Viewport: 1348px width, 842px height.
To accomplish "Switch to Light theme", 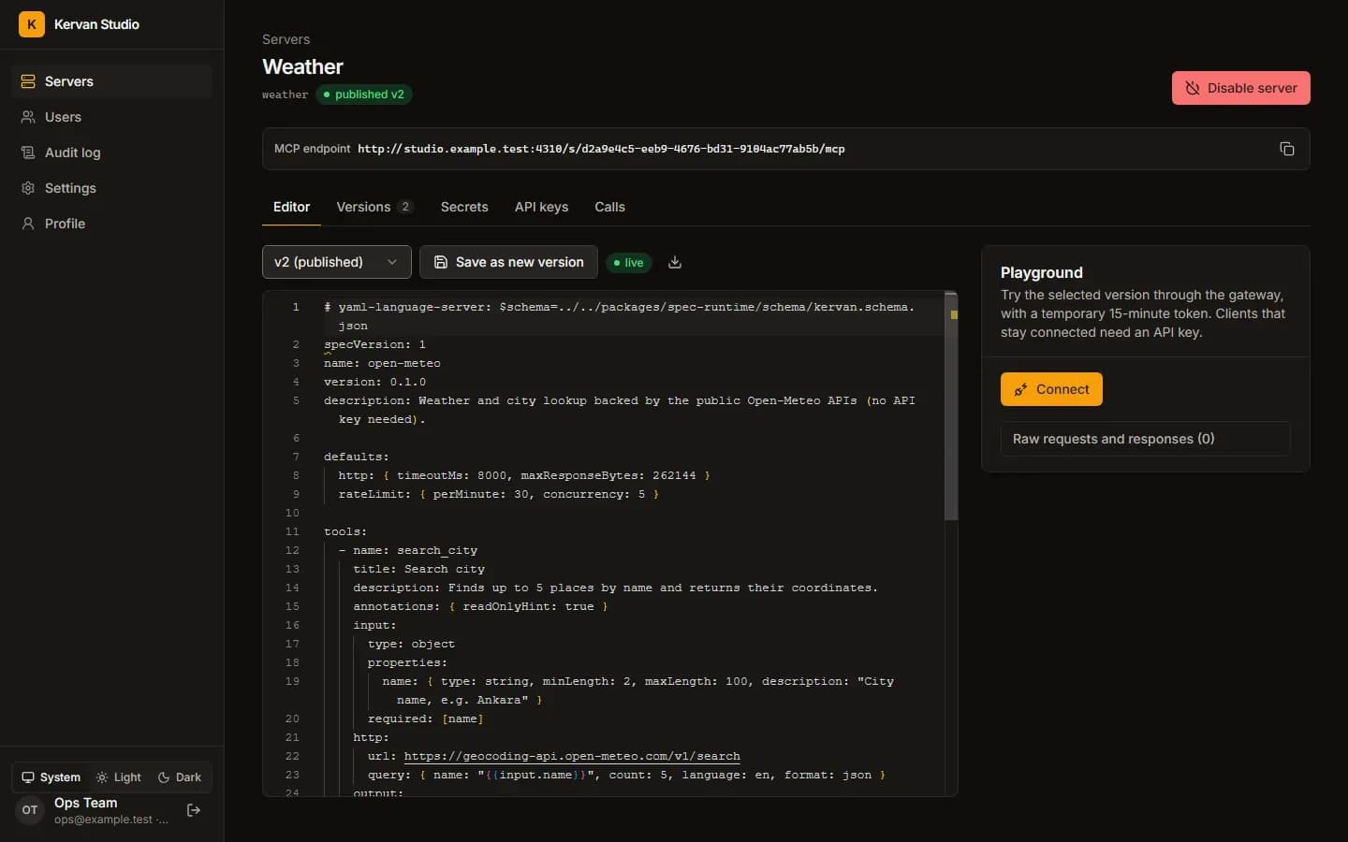I will 119,777.
